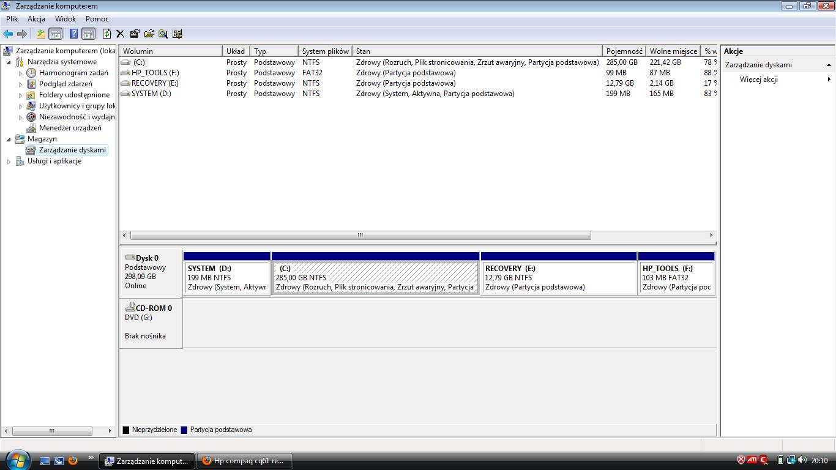836x470 pixels.
Task: Click volume speaker tray icon
Action: pos(802,460)
